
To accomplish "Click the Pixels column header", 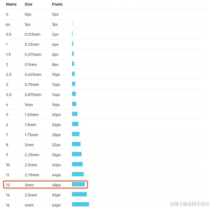I will coord(57,4).
